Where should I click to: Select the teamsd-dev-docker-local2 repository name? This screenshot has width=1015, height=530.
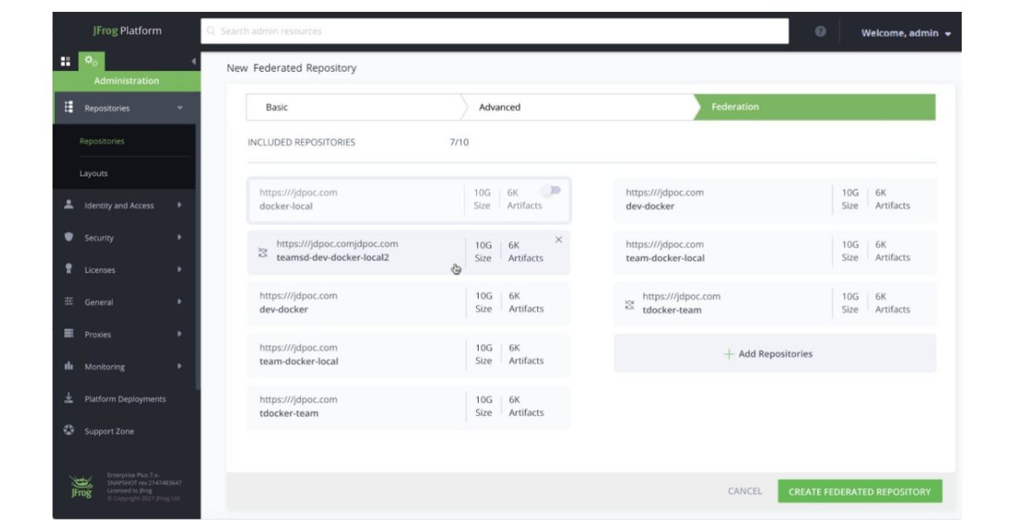pos(332,257)
